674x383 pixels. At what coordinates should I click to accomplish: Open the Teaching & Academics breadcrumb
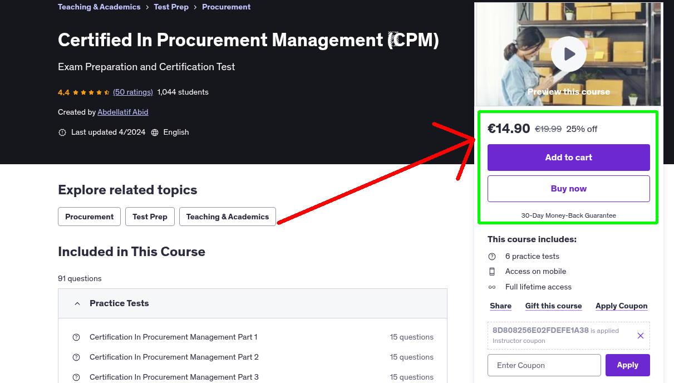(99, 7)
